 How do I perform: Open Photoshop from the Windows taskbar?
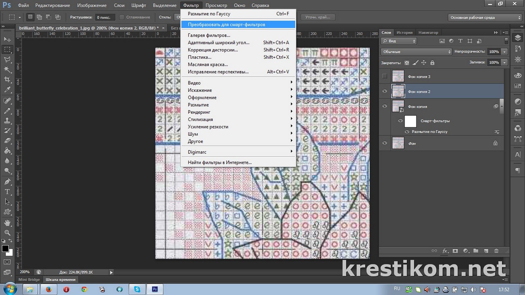click(155, 289)
